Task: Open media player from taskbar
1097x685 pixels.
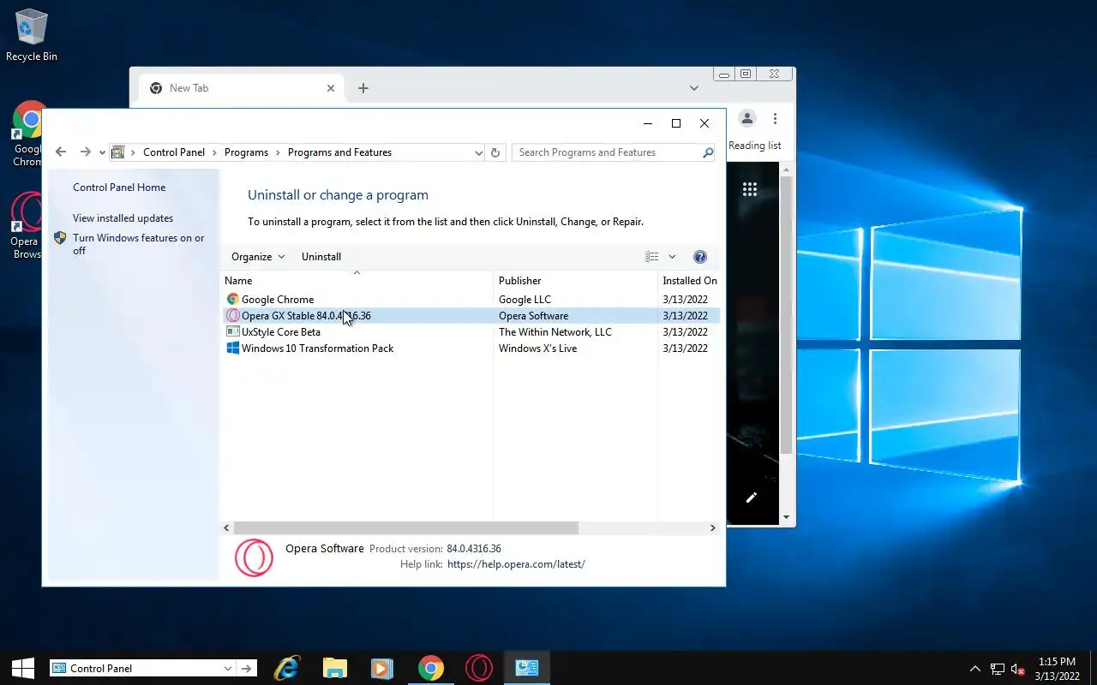Action: 382,668
